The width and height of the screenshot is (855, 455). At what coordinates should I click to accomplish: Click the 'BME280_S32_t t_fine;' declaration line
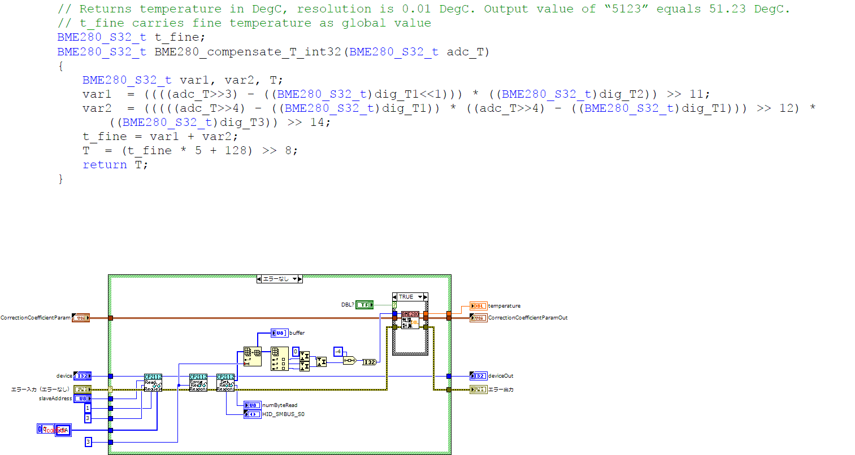131,37
